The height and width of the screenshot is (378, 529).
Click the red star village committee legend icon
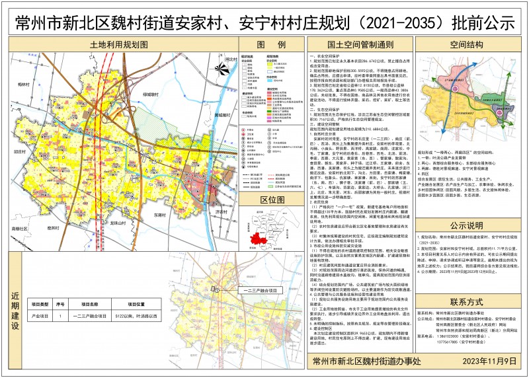(243, 130)
